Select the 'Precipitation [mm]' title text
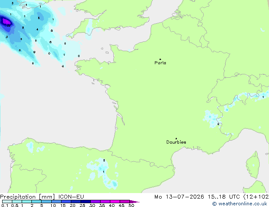The width and height of the screenshot is (269, 207). click(28, 197)
